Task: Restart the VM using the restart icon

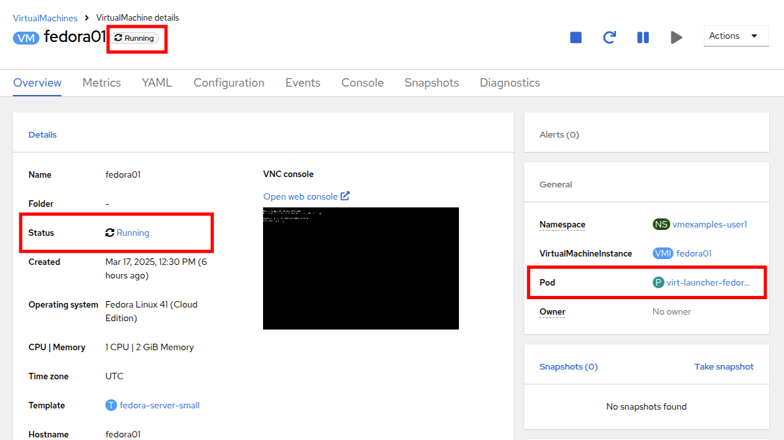Action: point(609,37)
